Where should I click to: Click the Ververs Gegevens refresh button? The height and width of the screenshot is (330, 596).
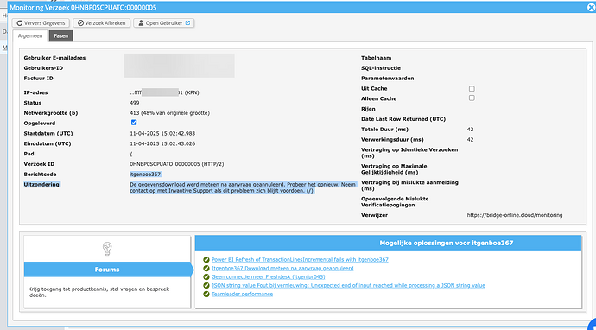pyautogui.click(x=41, y=22)
